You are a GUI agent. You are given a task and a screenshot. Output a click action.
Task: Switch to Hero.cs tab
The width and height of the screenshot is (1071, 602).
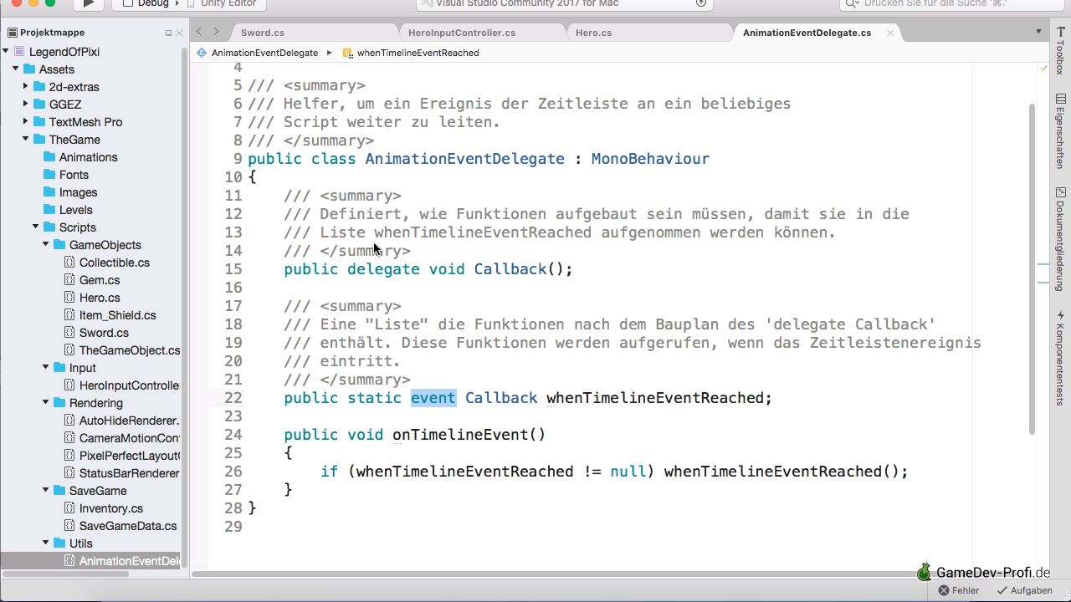(x=594, y=33)
